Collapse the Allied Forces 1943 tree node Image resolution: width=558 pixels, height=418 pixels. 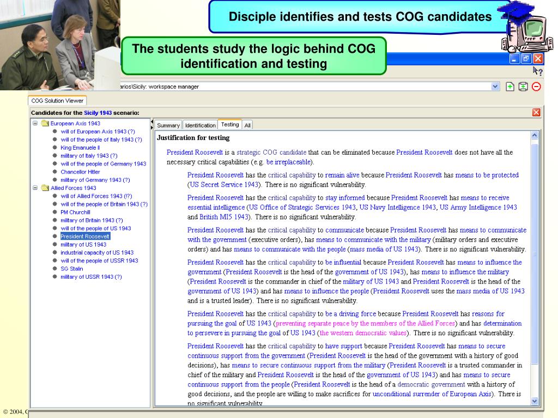(35, 188)
